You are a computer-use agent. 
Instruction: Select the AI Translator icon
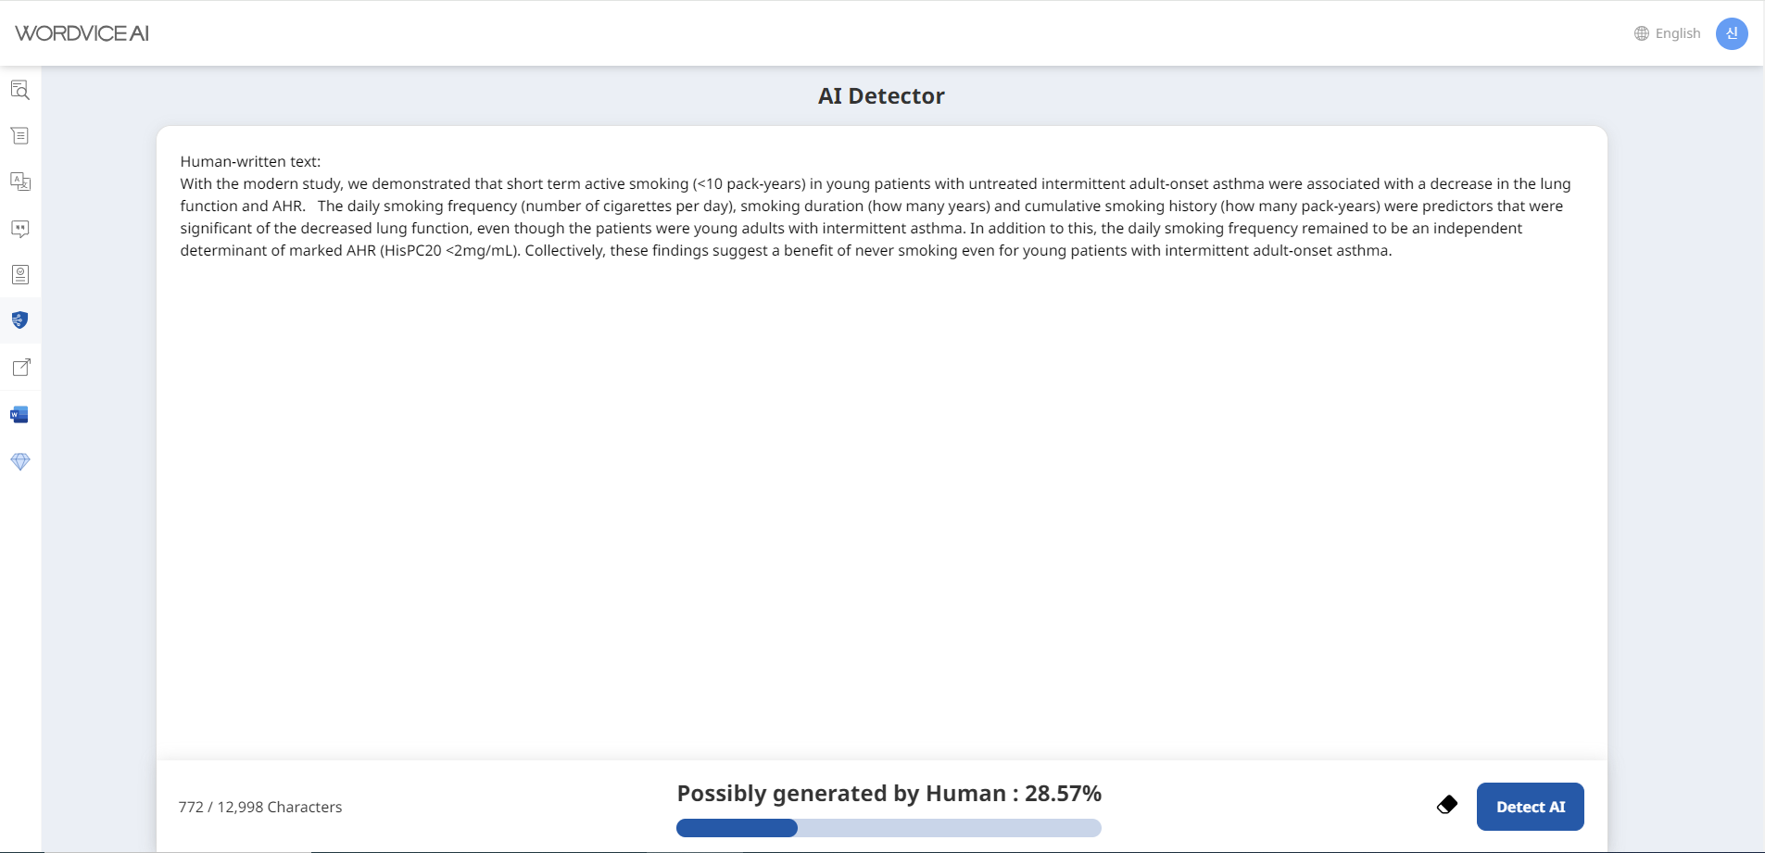coord(19,182)
